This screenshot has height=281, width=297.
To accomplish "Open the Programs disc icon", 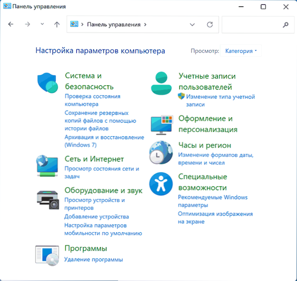I will pos(47,255).
